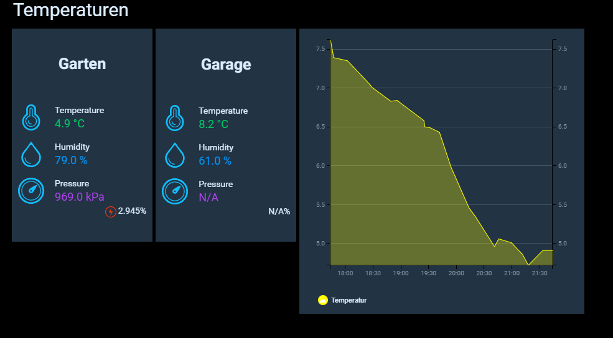Select the Garten temperature value 4.9 °C
The height and width of the screenshot is (338, 613).
70,124
